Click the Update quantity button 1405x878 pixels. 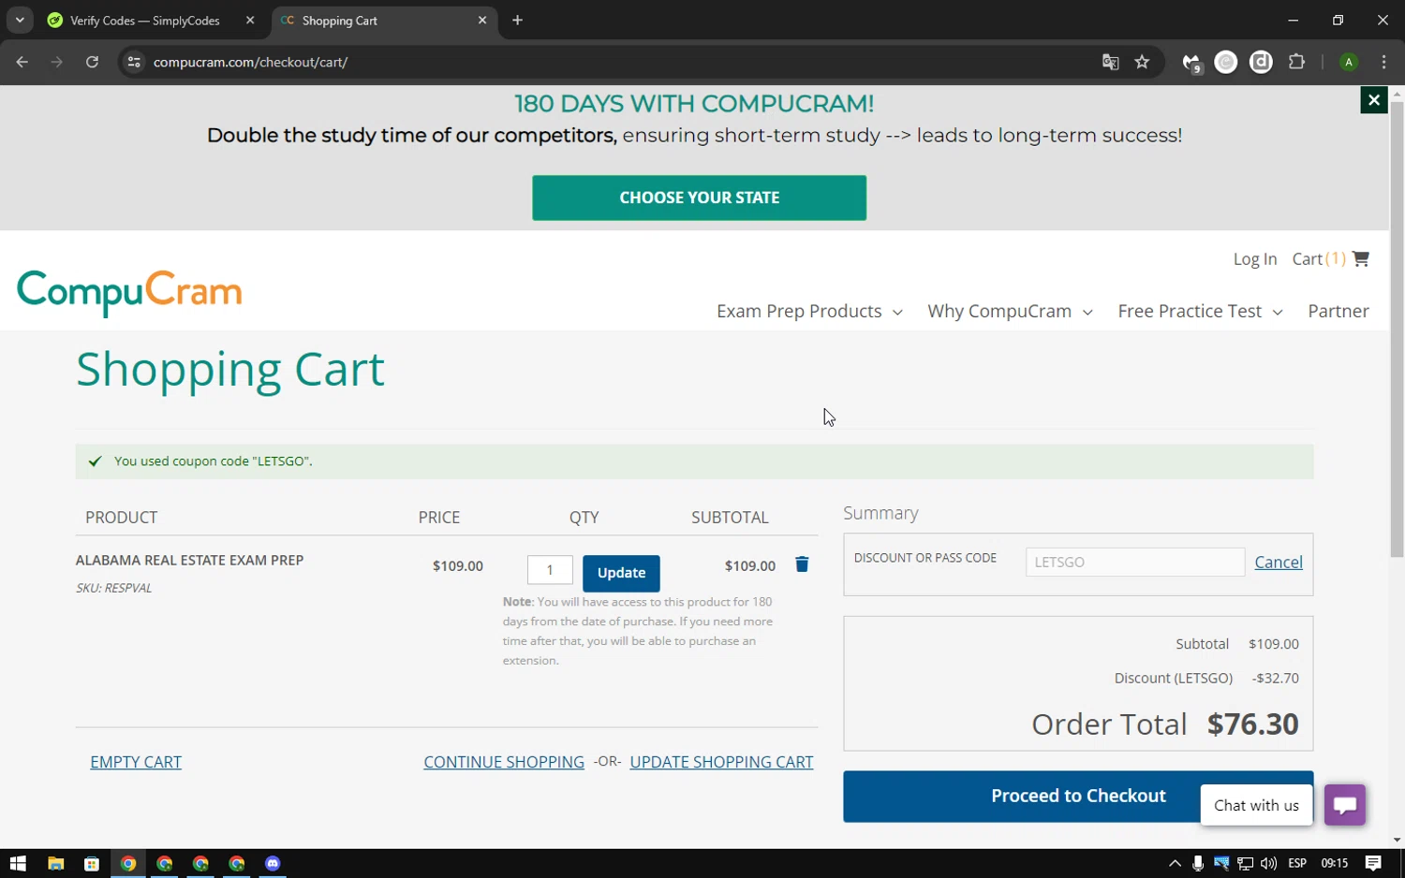621,573
